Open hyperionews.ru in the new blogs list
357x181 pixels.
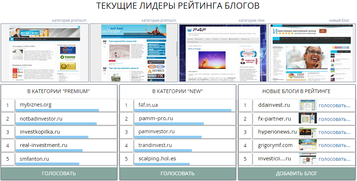277,132
